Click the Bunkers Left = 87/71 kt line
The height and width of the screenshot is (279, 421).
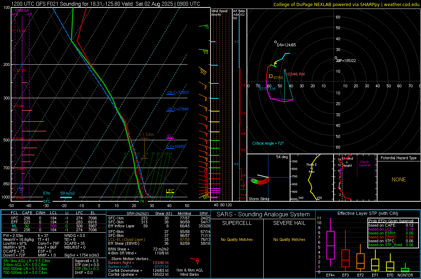tap(138, 267)
